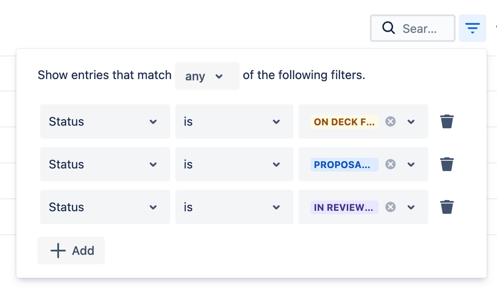
Task: Open the second row Status field dropdown
Action: [x=105, y=164]
